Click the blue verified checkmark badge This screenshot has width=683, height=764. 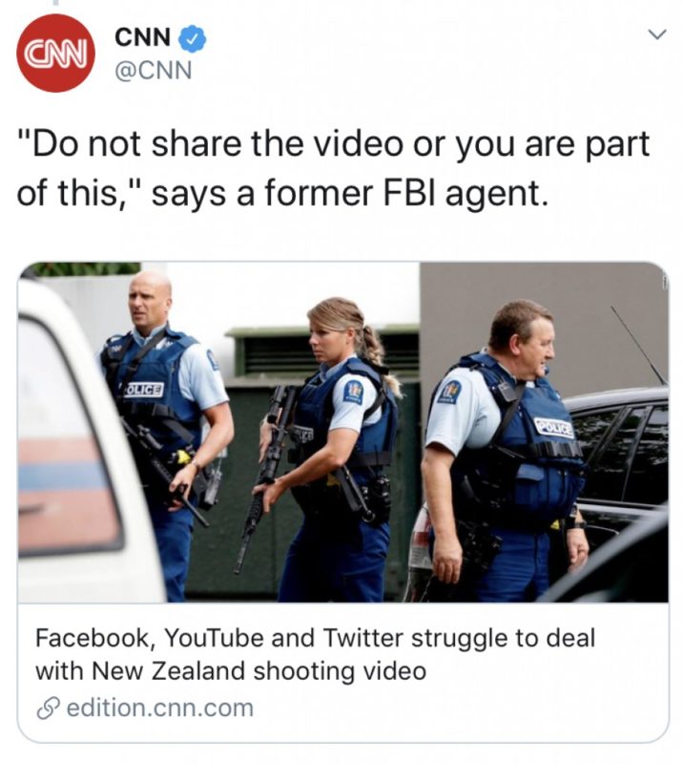click(194, 39)
